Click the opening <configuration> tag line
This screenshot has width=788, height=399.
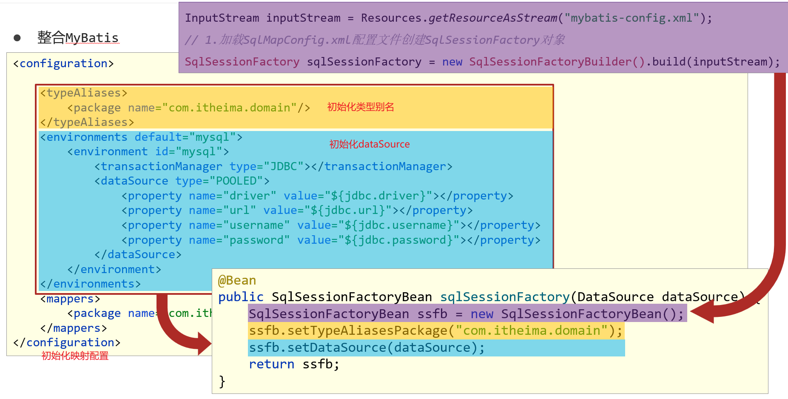(x=63, y=63)
